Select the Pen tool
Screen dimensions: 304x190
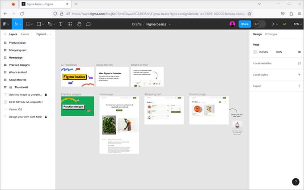[50, 24]
